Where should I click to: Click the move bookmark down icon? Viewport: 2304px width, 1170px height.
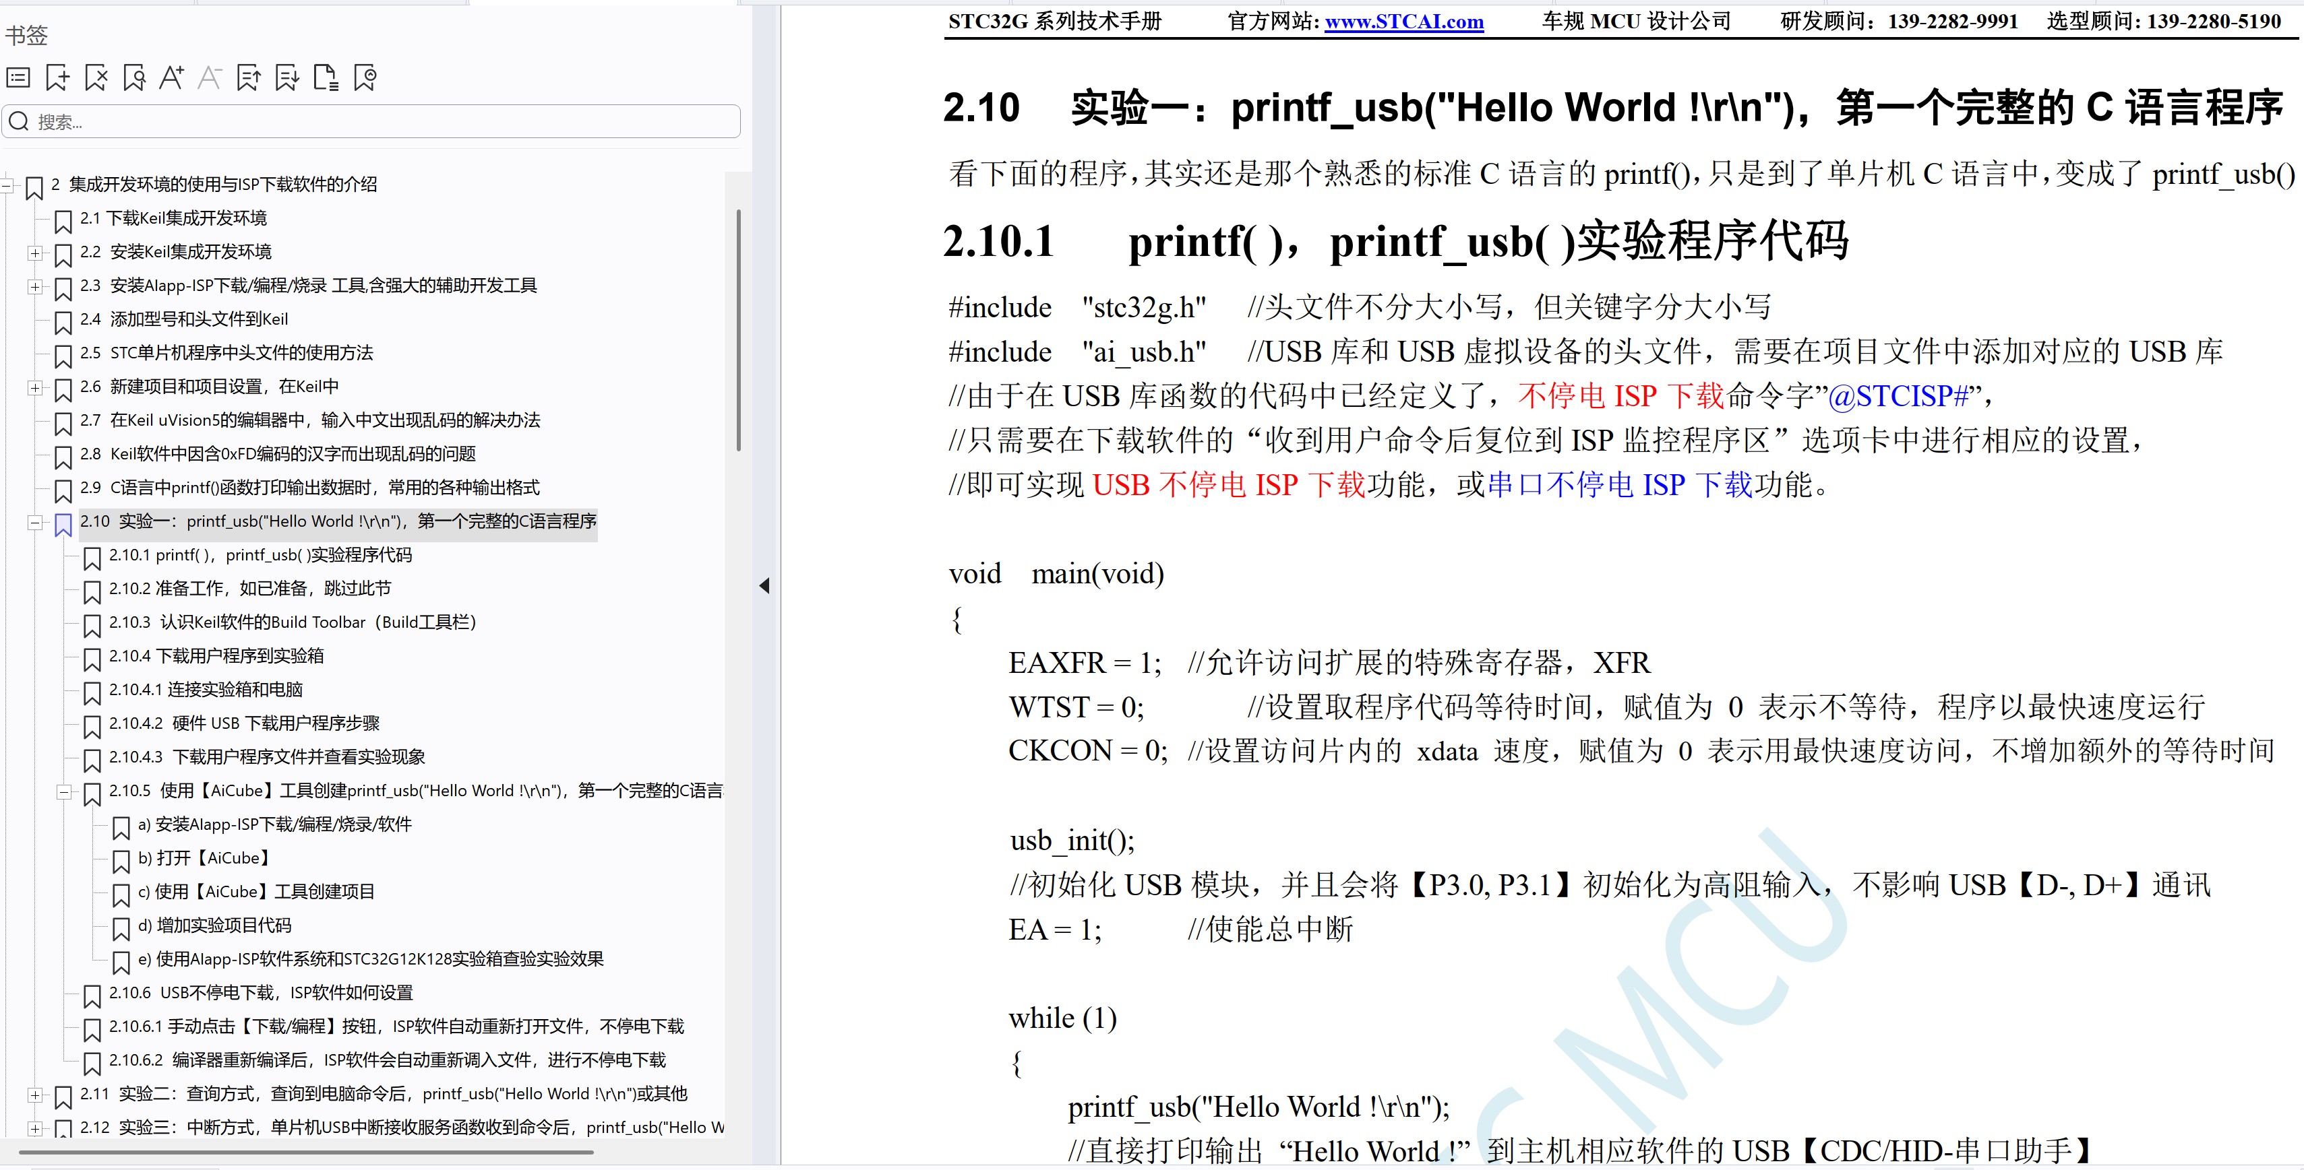[x=287, y=77]
